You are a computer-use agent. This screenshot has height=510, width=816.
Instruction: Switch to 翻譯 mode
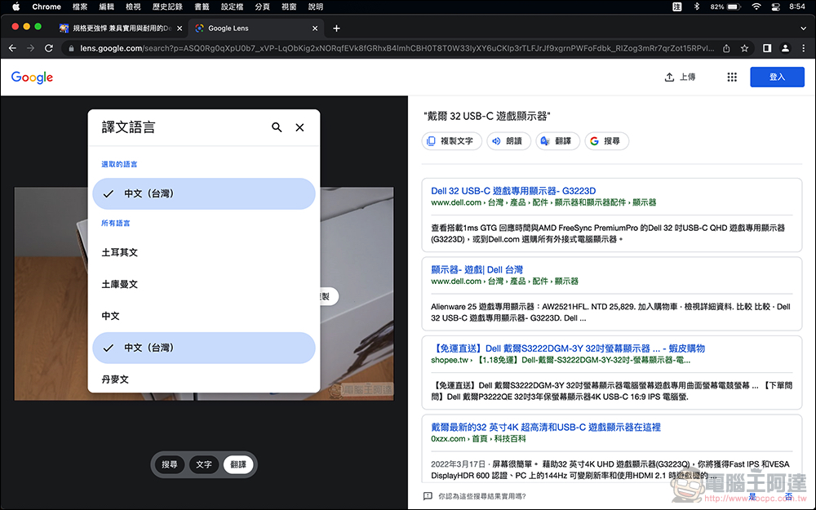[238, 464]
